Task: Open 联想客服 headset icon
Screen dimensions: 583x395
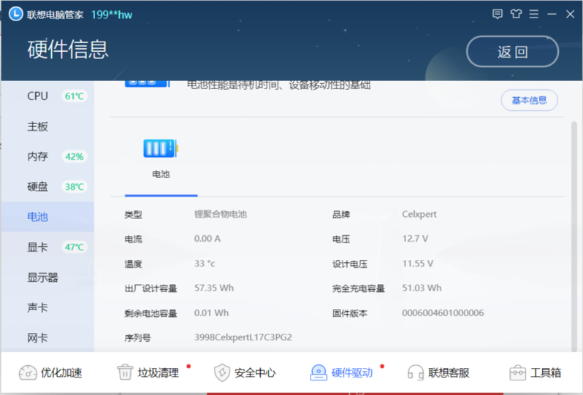Action: point(416,372)
